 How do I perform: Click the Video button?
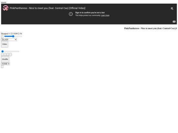click(x=5, y=44)
